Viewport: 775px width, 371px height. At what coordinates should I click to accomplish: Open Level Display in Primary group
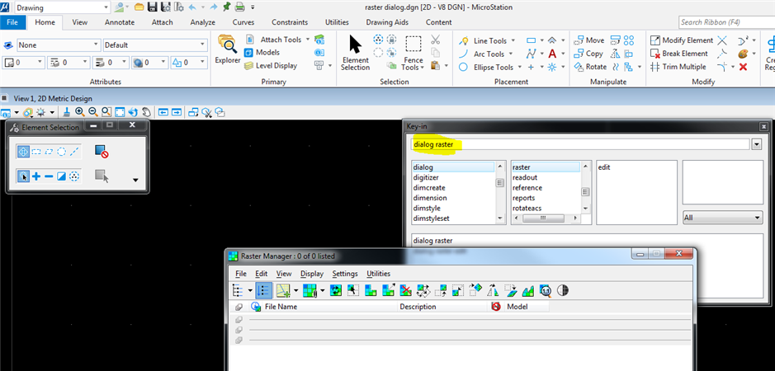[x=271, y=66]
